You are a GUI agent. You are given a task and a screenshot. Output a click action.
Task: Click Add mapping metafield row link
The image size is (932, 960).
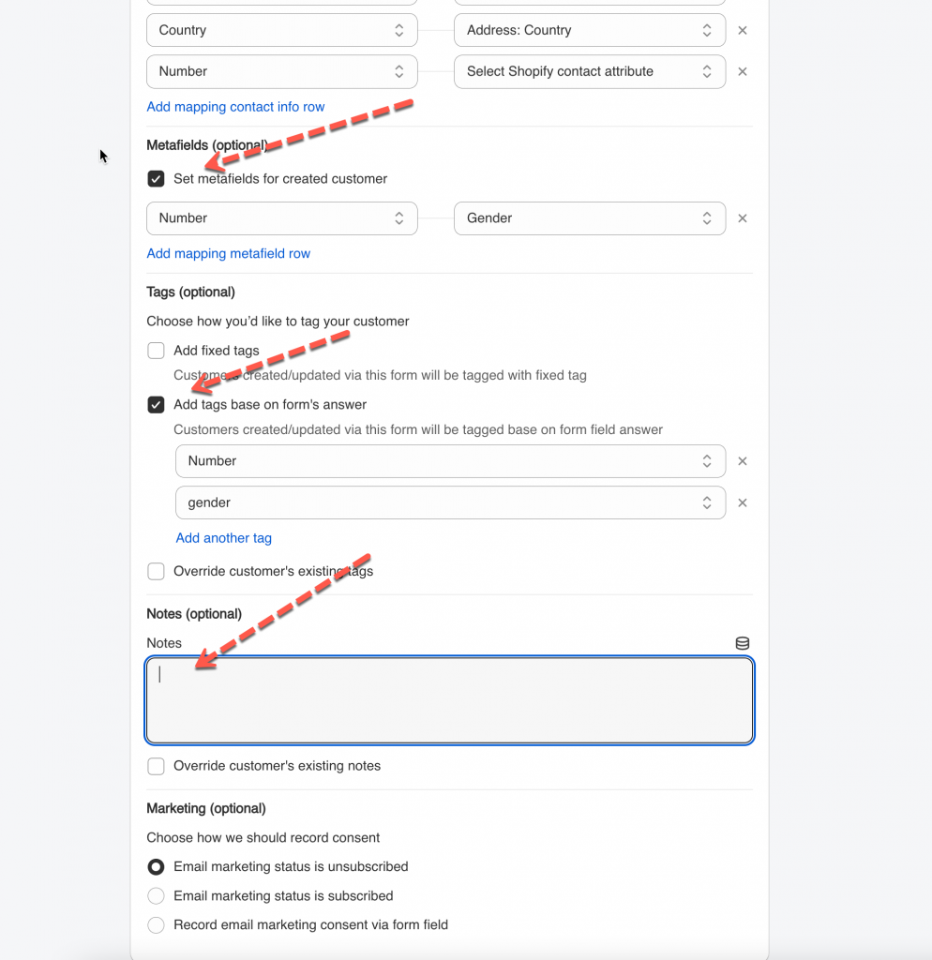[228, 253]
